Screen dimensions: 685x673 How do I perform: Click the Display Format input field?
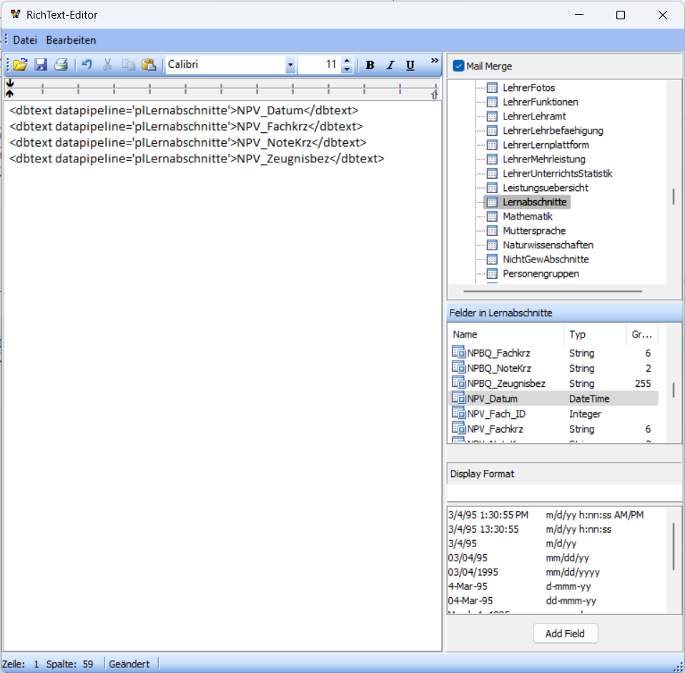pos(564,493)
